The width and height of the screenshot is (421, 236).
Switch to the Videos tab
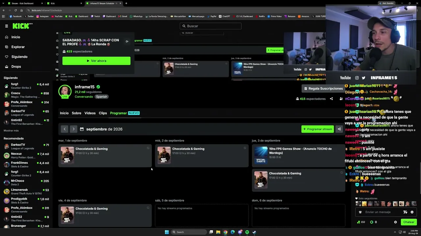coord(90,113)
